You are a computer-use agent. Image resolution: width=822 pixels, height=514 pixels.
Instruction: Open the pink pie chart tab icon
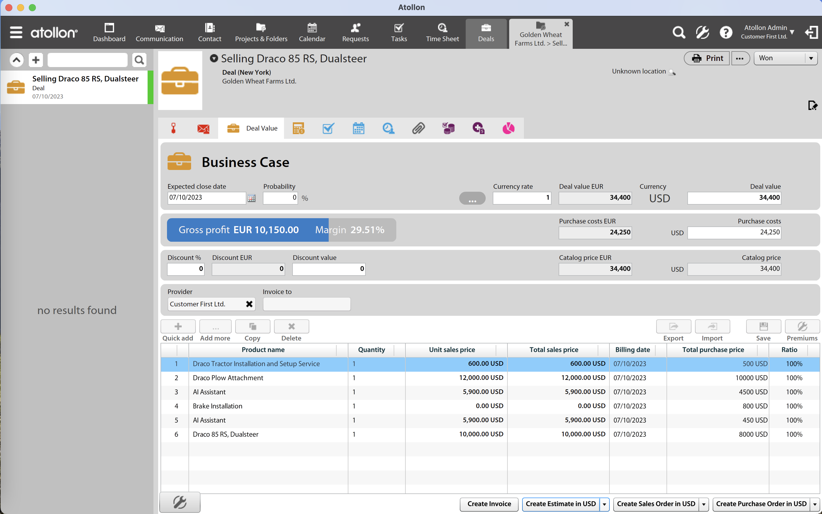point(508,128)
